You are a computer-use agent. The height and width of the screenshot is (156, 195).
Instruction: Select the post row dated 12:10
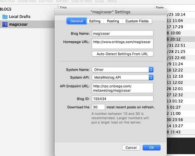[181, 76]
